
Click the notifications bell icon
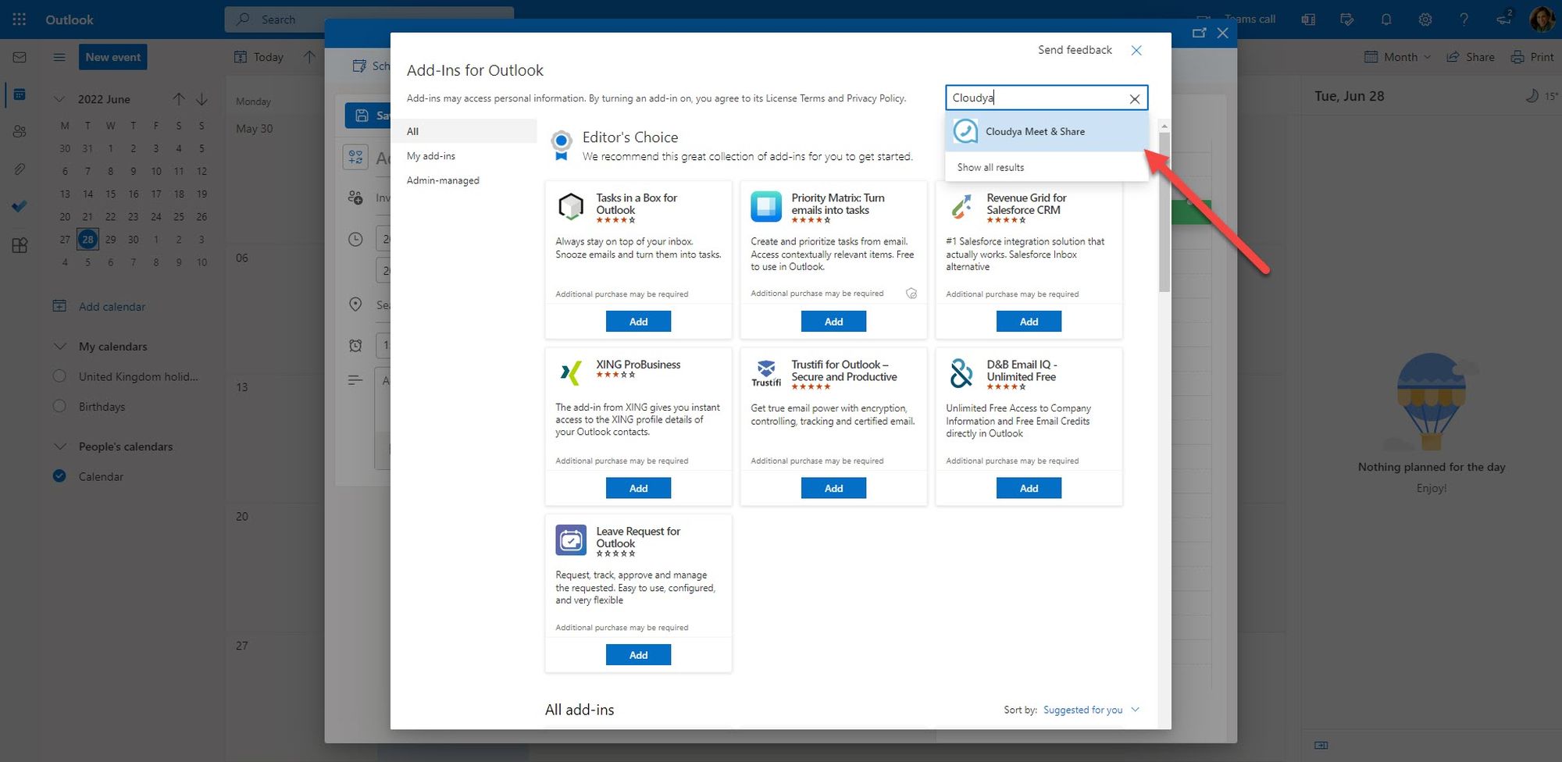(x=1386, y=20)
